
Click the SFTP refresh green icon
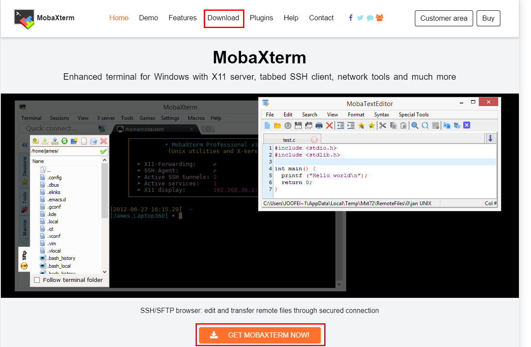tap(65, 141)
